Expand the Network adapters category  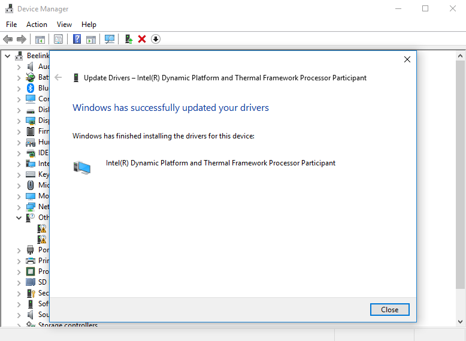tap(19, 207)
